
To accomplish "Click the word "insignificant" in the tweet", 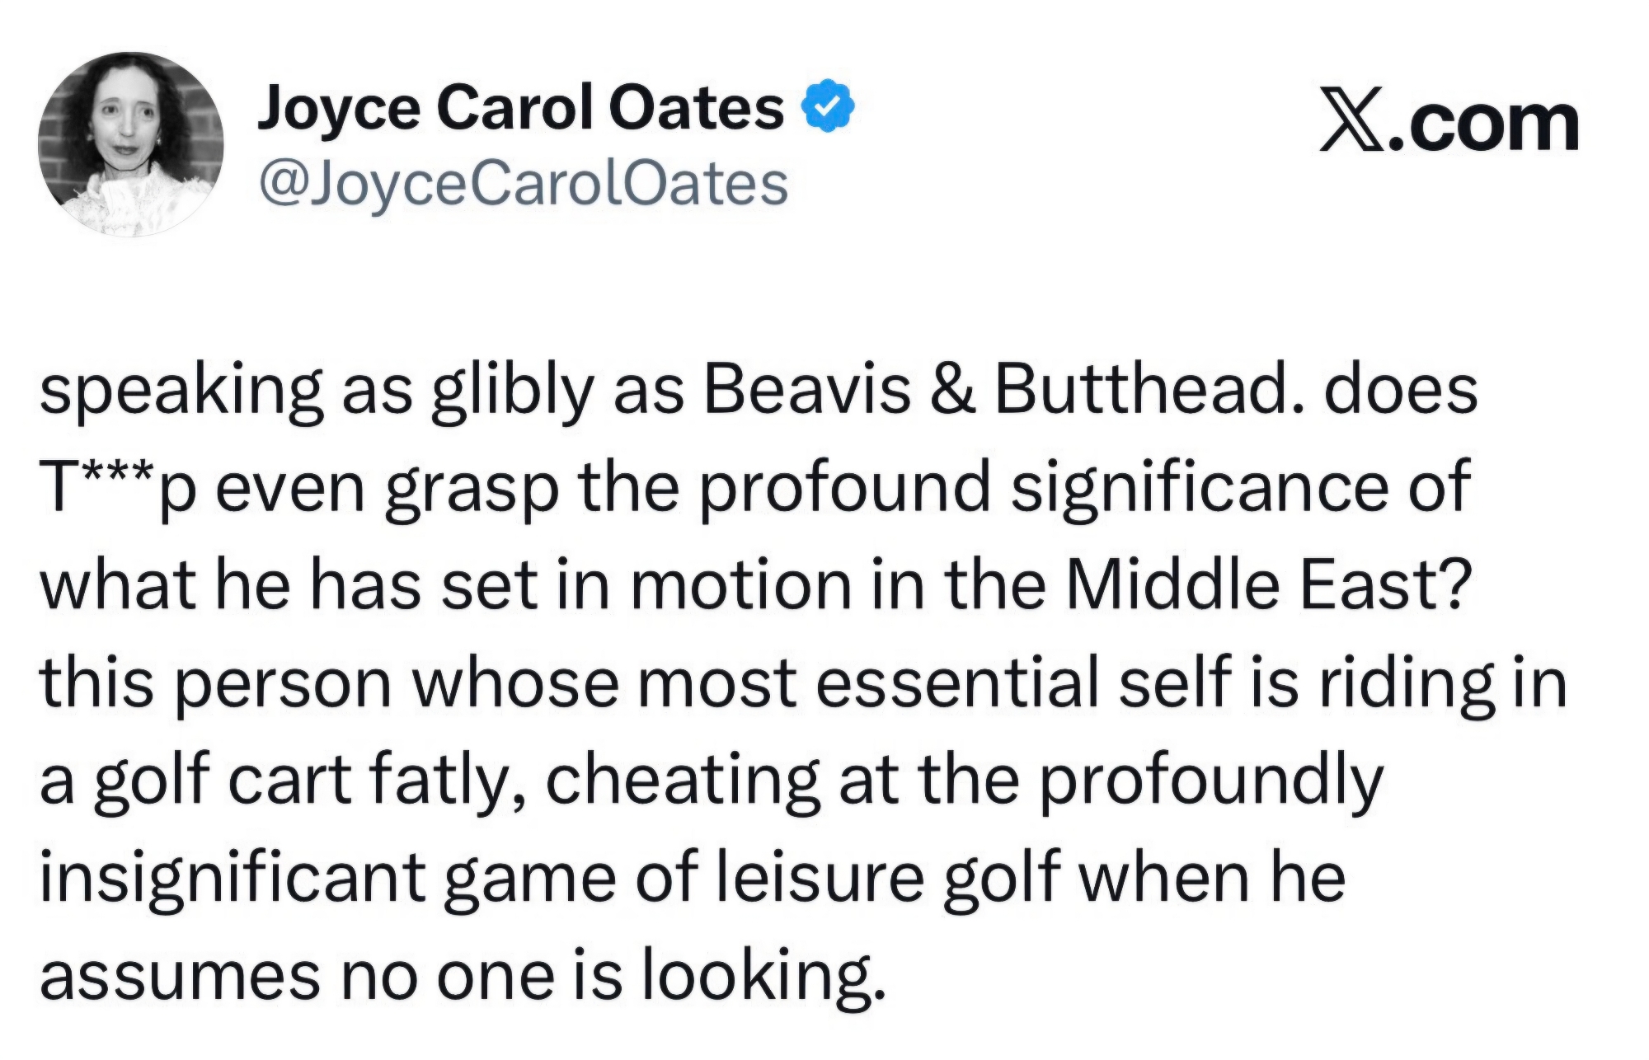I will coord(232,879).
